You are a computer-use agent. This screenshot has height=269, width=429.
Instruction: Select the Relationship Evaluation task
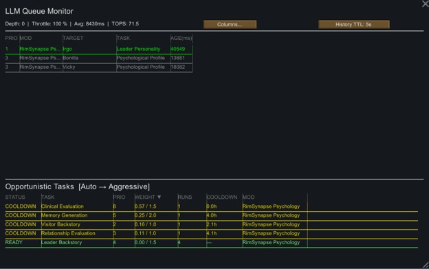click(68, 233)
